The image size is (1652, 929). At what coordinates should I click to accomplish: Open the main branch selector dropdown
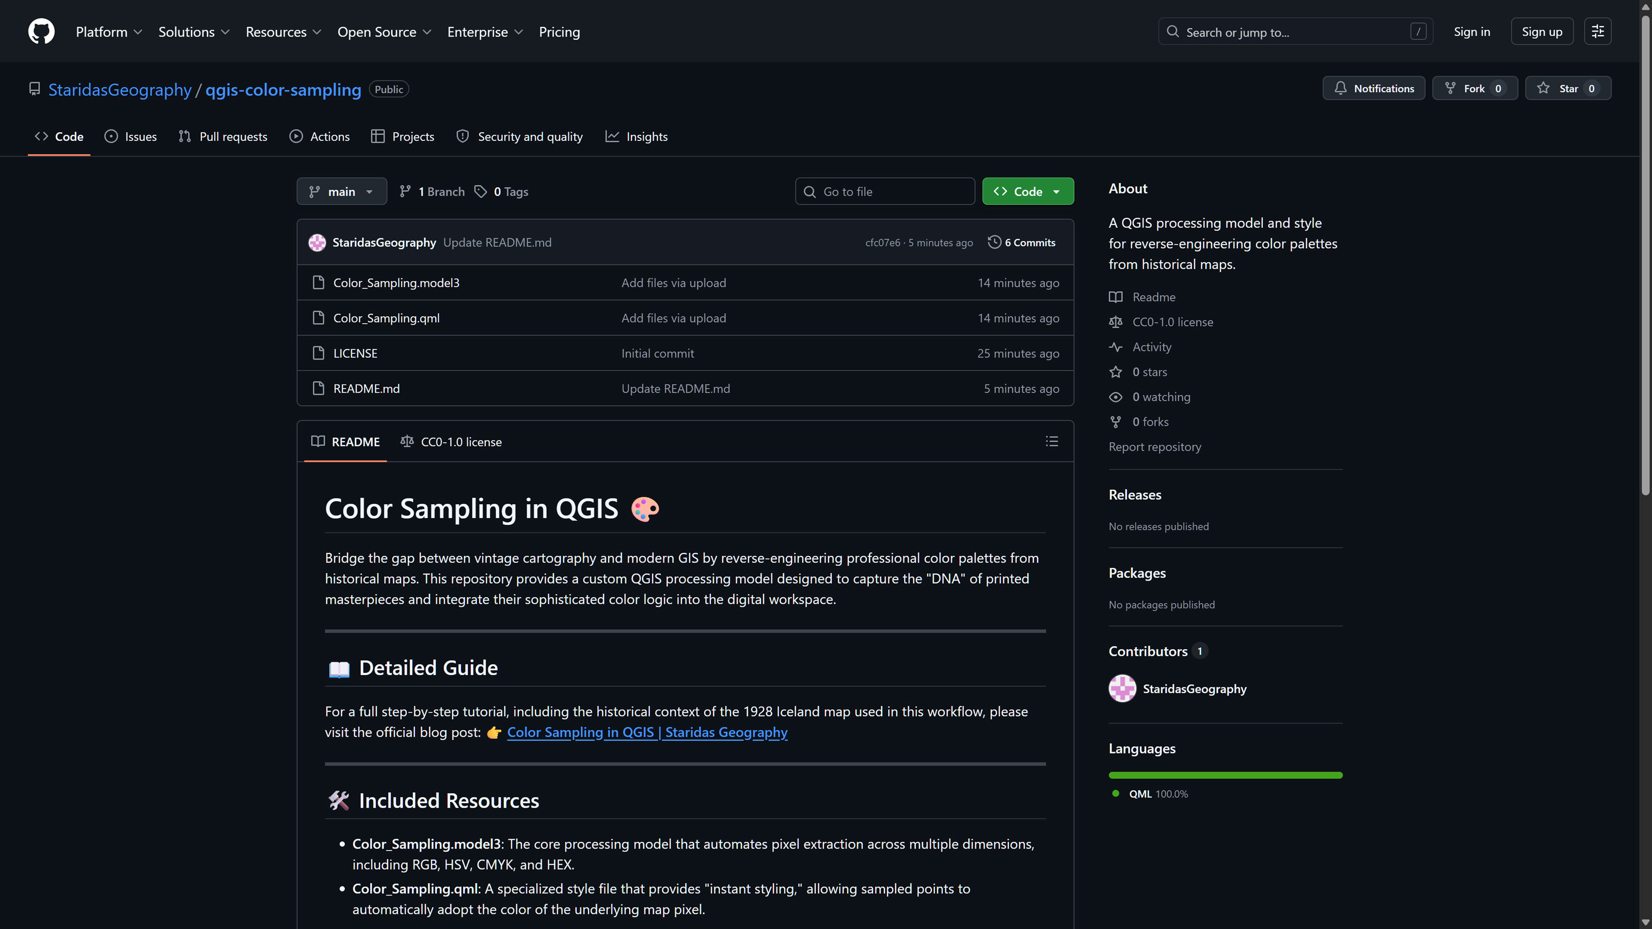[342, 191]
